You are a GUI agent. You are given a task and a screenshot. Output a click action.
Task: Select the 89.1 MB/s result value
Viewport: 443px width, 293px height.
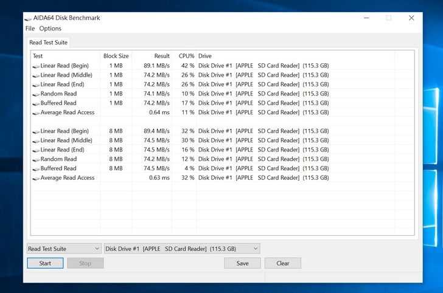156,66
